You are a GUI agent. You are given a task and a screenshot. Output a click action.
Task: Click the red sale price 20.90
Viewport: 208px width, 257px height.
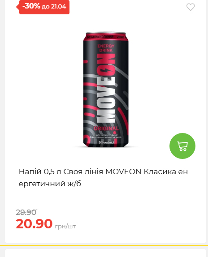pyautogui.click(x=34, y=223)
